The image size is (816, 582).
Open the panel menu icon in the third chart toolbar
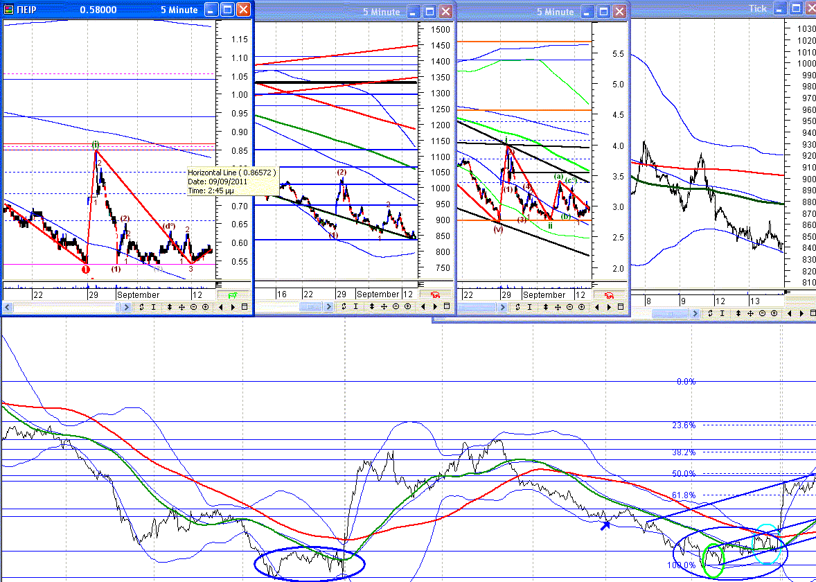[x=621, y=307]
